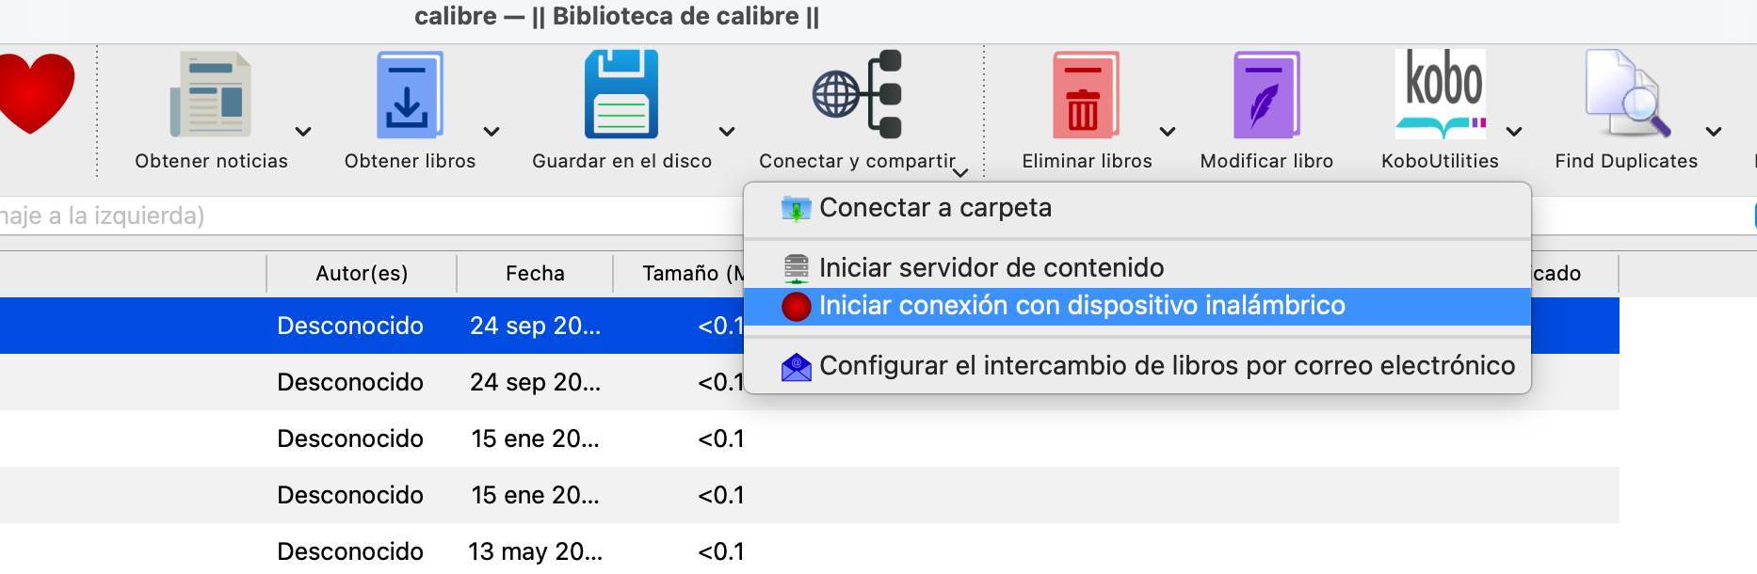Click the Eliminar libros trash icon
The height and width of the screenshot is (574, 1757).
click(x=1085, y=95)
